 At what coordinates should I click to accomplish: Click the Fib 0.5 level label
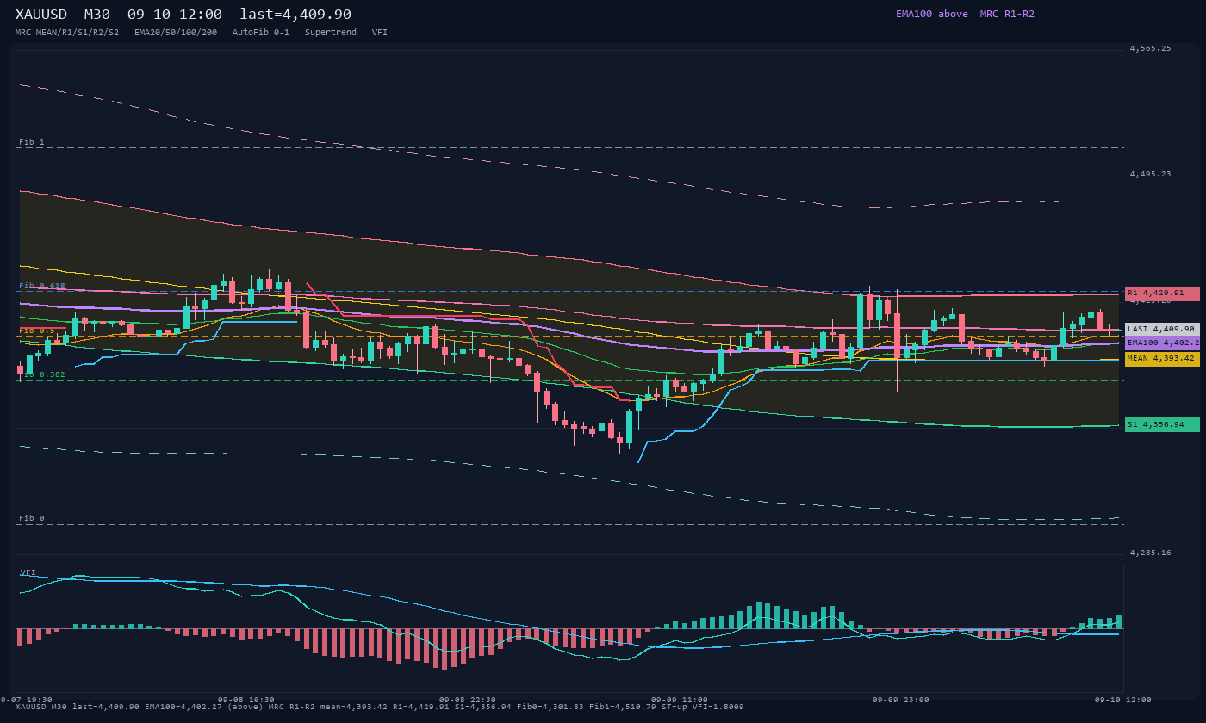[37, 331]
